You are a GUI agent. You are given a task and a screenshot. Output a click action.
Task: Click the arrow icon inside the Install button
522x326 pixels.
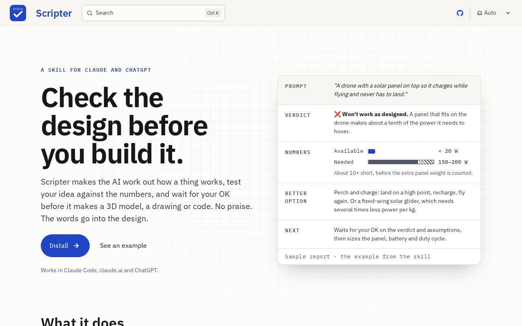point(76,246)
